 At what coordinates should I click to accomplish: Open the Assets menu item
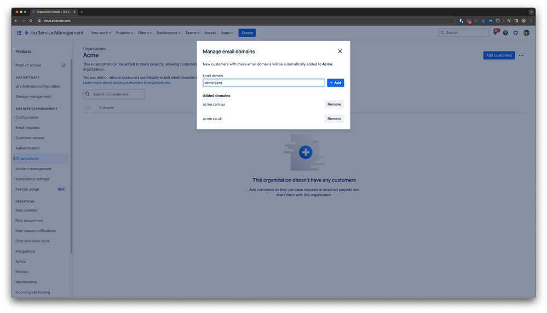210,33
